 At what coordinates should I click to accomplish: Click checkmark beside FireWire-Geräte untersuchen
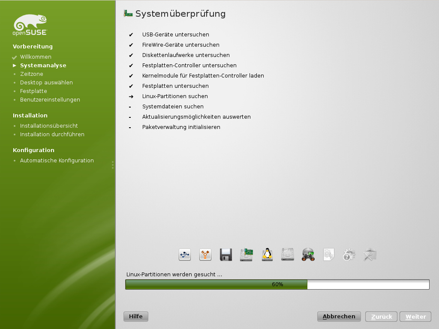(131, 45)
